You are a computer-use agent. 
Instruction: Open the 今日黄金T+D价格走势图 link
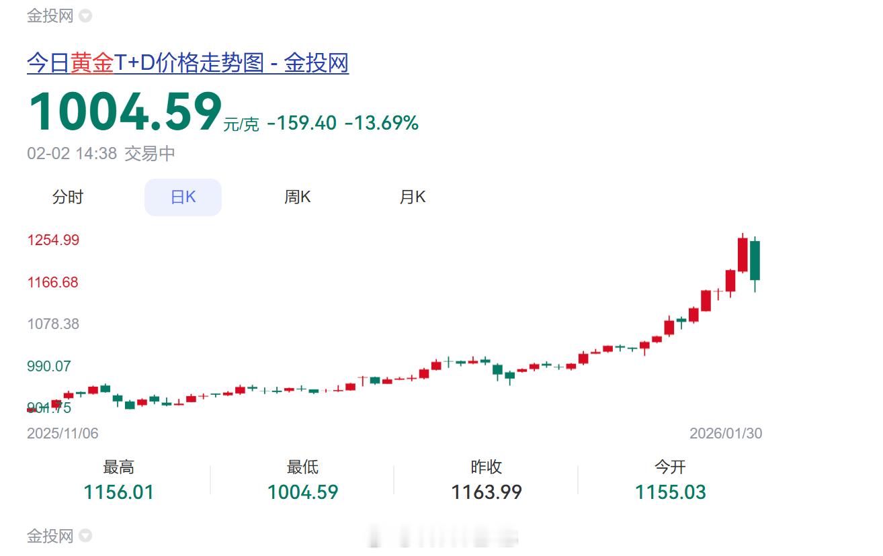(187, 63)
